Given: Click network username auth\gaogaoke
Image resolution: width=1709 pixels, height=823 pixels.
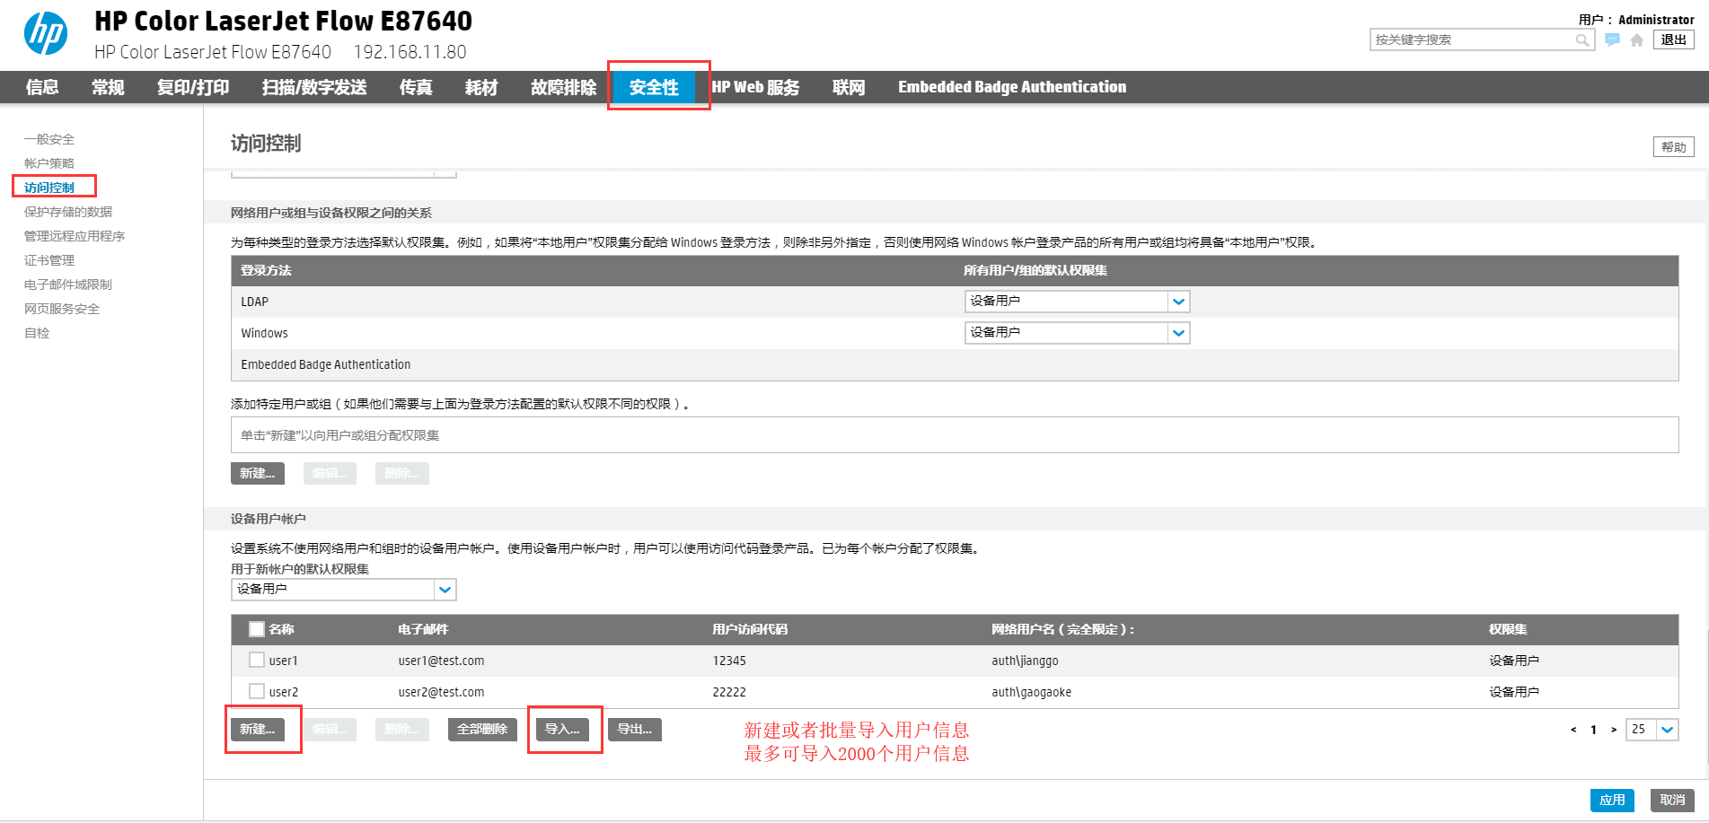Looking at the screenshot, I should (1031, 692).
